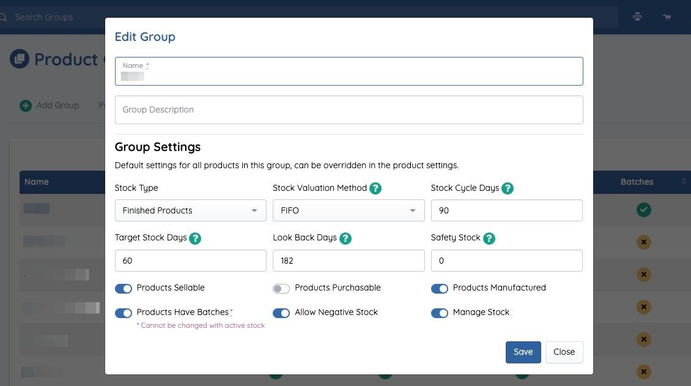Viewport: 691px width, 386px height.
Task: Turn off the Manage Stock switch
Action: (440, 313)
